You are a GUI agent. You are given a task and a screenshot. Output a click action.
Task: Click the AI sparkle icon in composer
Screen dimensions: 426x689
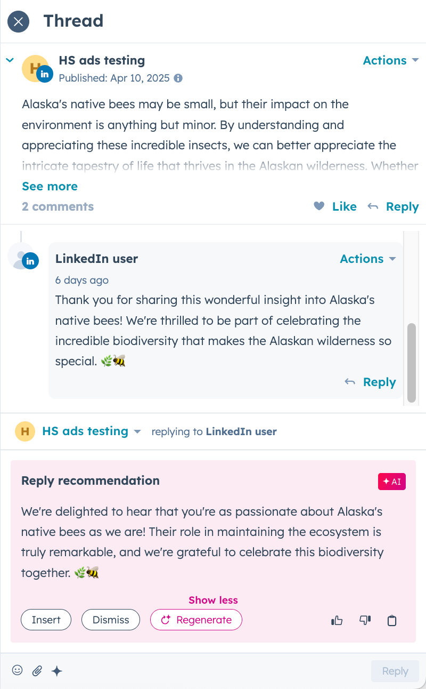click(57, 671)
